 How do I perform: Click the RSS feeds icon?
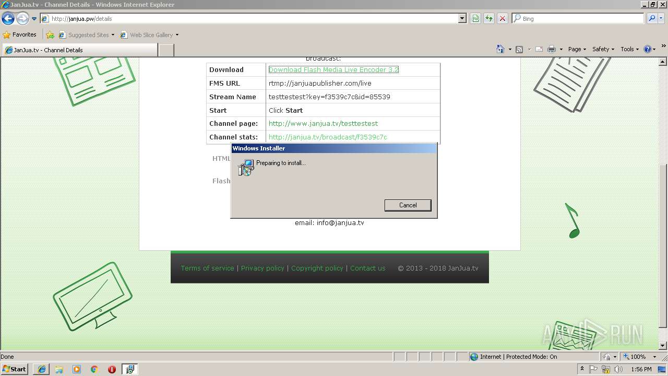[x=519, y=49]
